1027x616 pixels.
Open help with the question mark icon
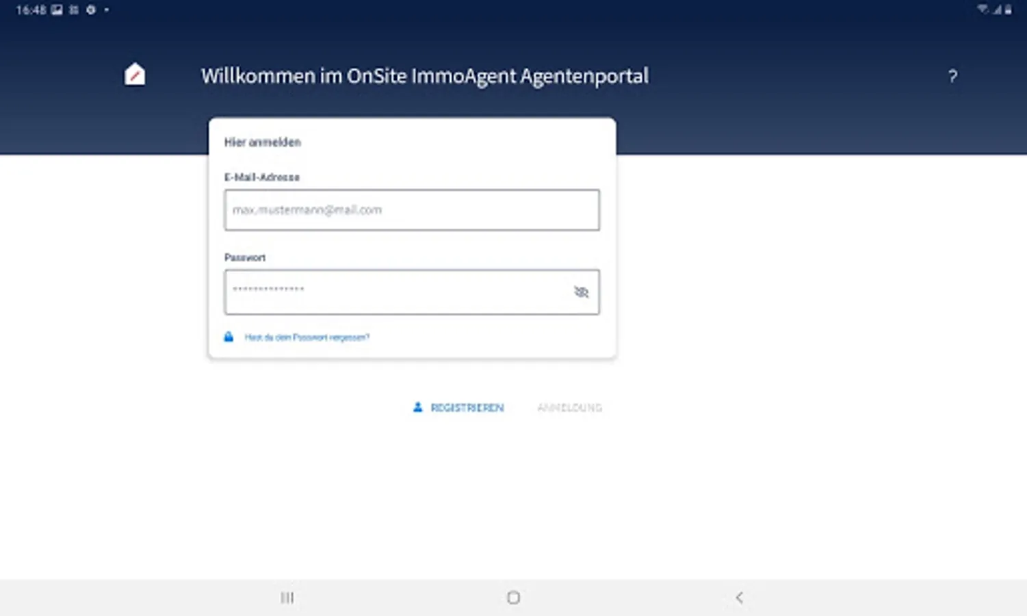coord(952,76)
